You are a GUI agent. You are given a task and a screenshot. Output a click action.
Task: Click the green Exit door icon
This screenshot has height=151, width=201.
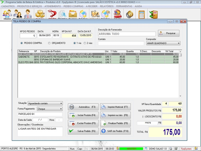tap(153, 14)
